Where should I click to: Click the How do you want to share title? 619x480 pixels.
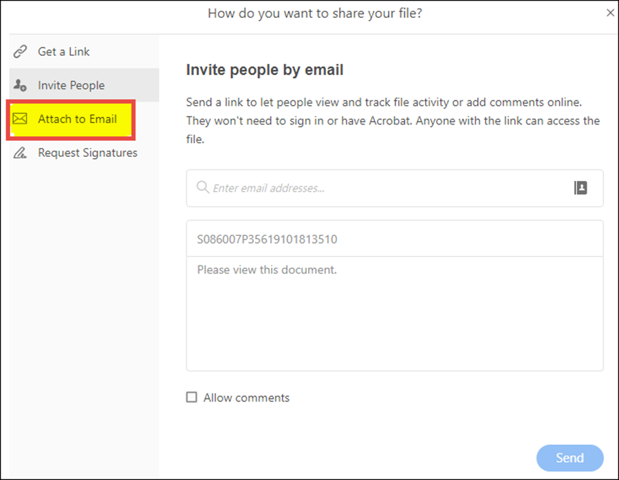pos(314,14)
